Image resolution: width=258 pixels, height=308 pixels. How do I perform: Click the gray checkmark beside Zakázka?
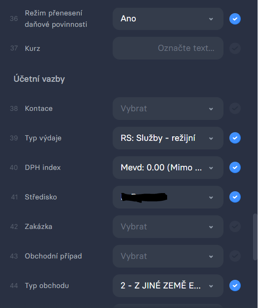point(235,227)
